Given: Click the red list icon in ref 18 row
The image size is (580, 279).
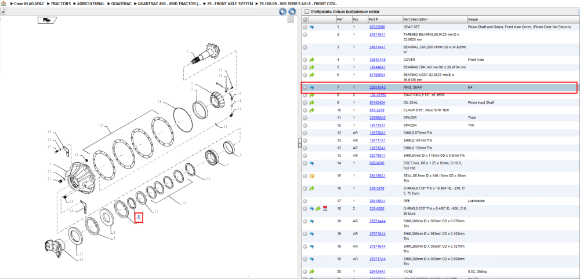Looking at the screenshot, I should point(325,208).
